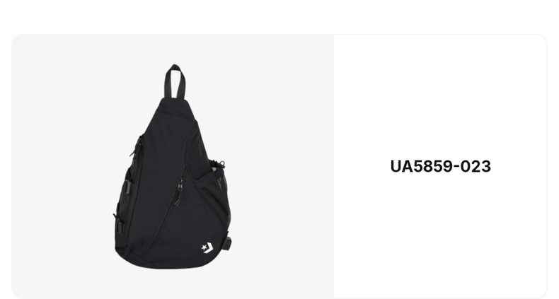The image size is (559, 299).
Task: Click the upper left side buckle strap
Action: [x=127, y=186]
